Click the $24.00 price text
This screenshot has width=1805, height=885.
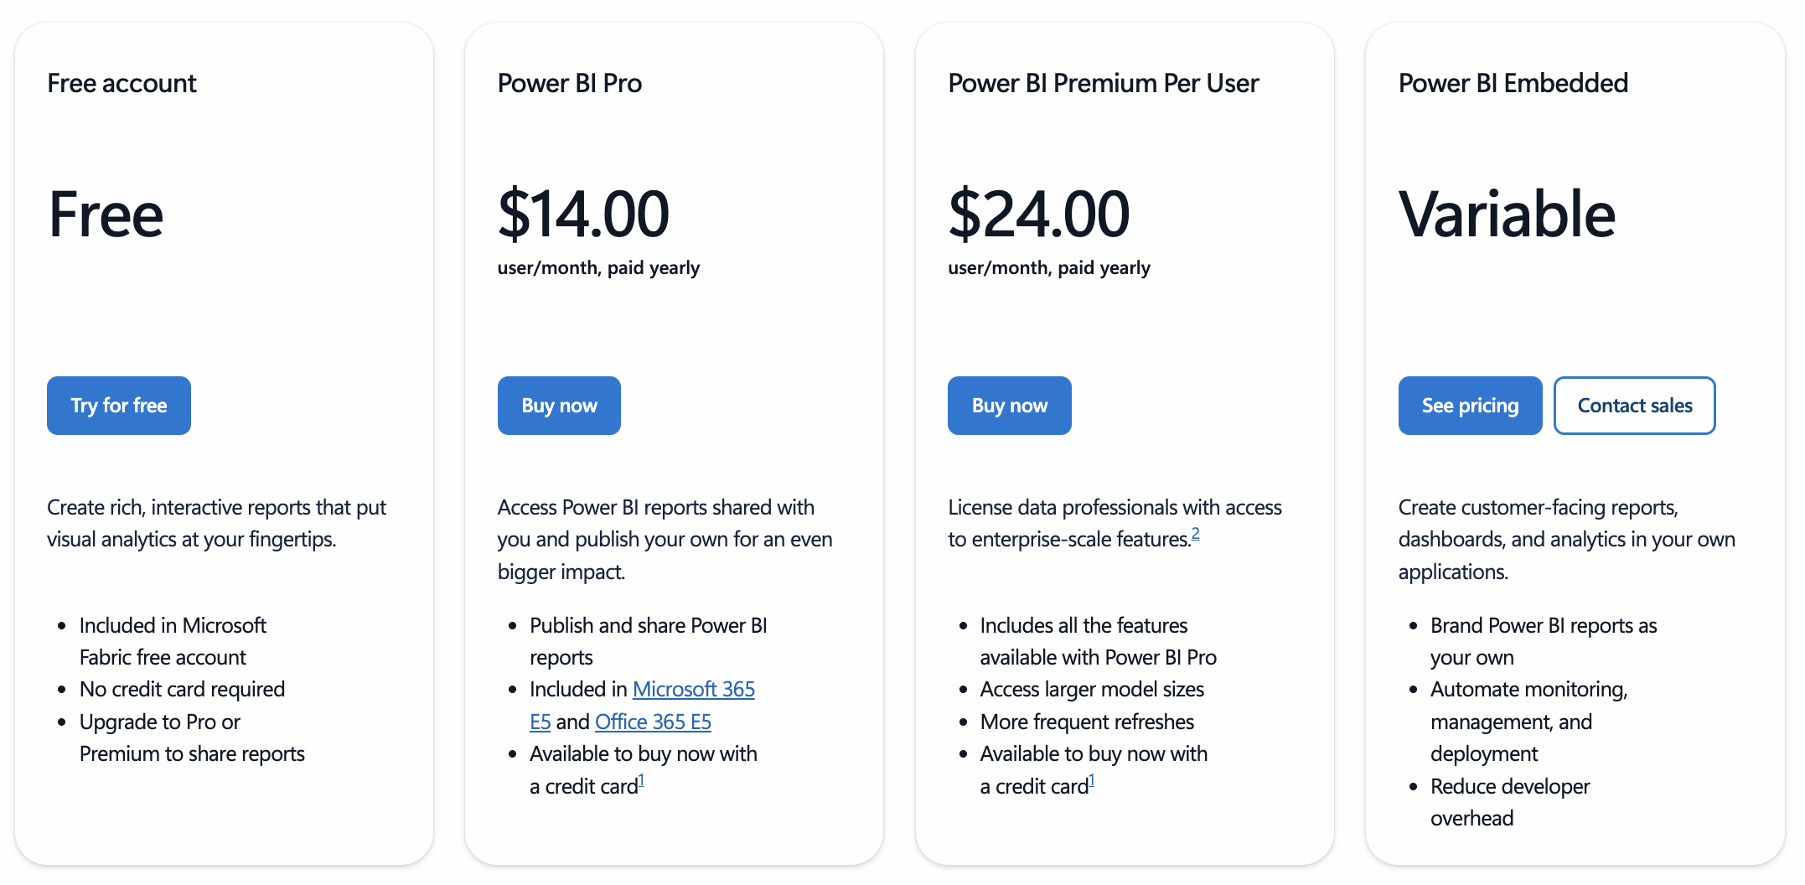(x=1038, y=214)
